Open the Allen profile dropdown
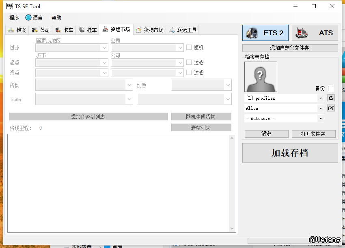345x248 pixels. click(321, 108)
